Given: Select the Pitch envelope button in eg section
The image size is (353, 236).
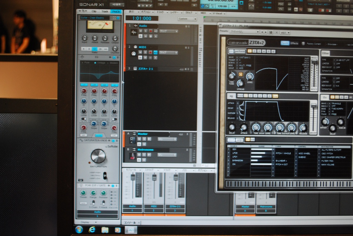Looking at the screenshot, I should pos(240,96).
